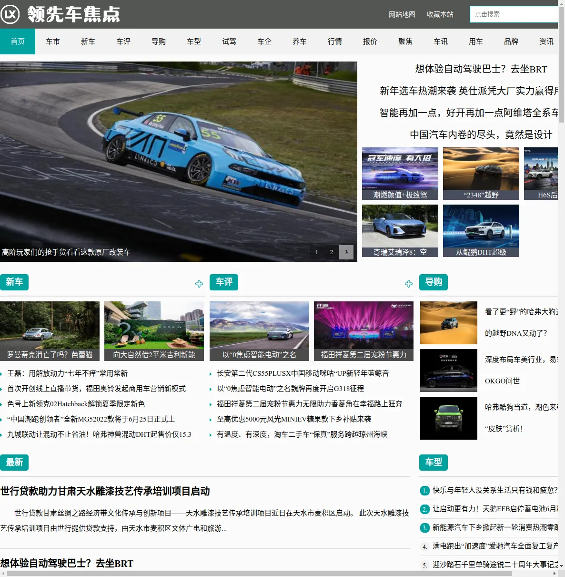Switch carousel to slide 1

(x=317, y=252)
